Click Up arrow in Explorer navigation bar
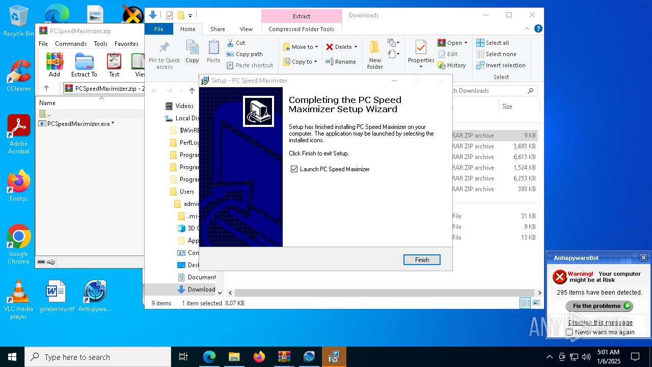This screenshot has width=652, height=367. tap(192, 91)
